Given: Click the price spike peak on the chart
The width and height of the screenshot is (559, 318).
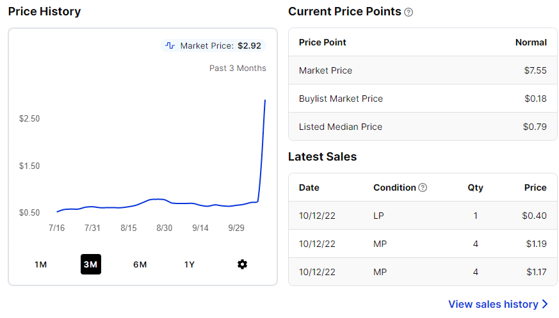Looking at the screenshot, I should click(265, 100).
